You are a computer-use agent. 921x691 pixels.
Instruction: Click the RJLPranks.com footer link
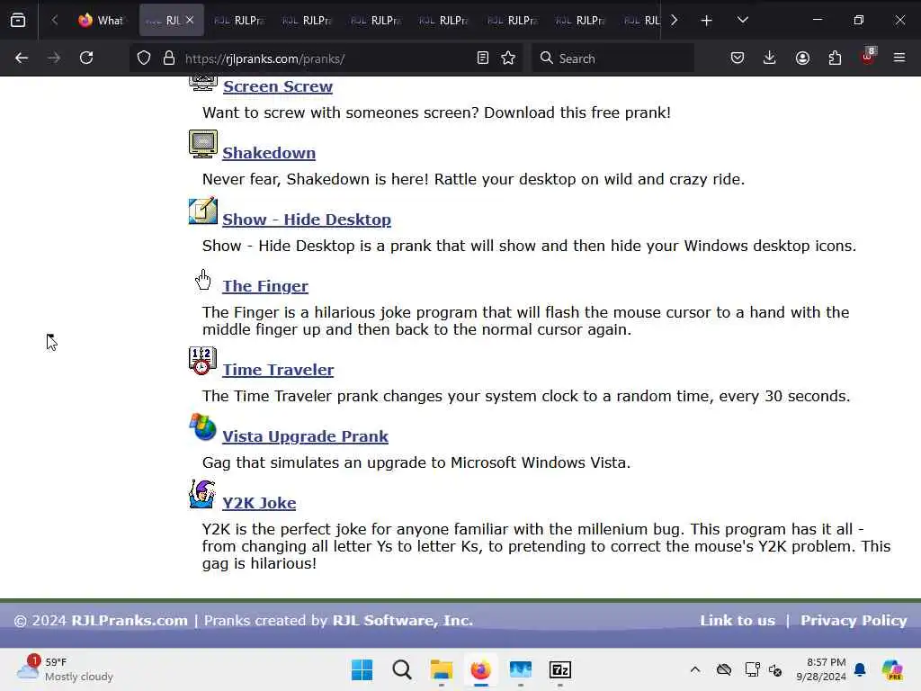(130, 621)
